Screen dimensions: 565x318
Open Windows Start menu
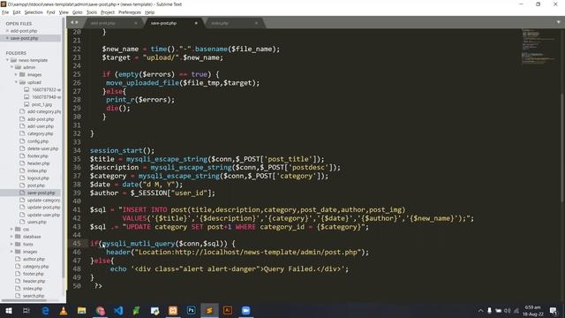(x=8, y=310)
